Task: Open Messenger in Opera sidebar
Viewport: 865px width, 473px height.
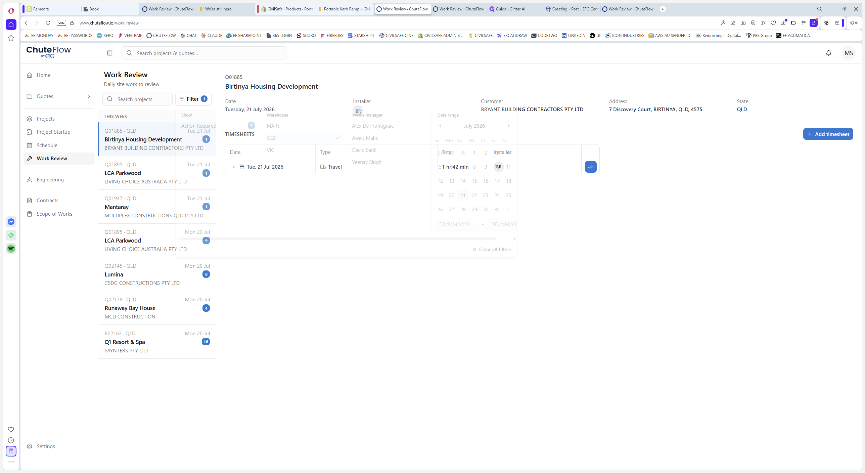Action: tap(11, 222)
